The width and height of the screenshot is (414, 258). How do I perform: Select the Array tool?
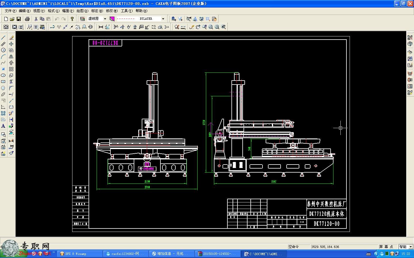[11, 69]
